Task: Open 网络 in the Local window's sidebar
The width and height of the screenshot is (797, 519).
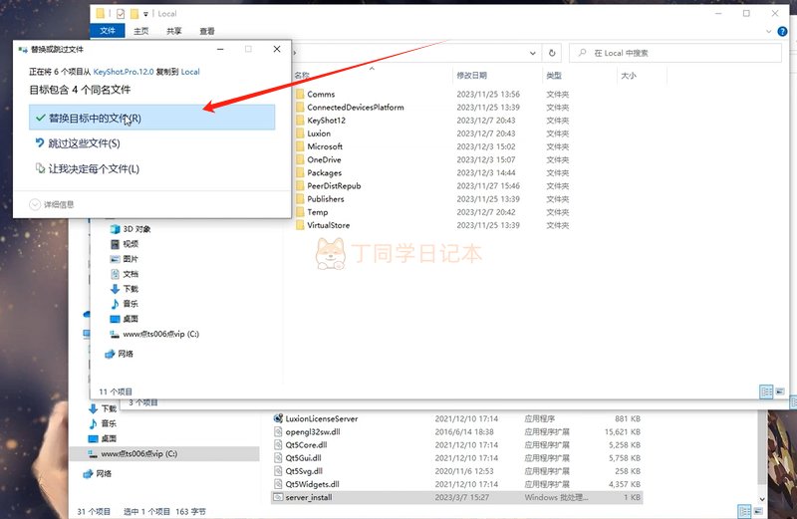Action: tap(120, 354)
